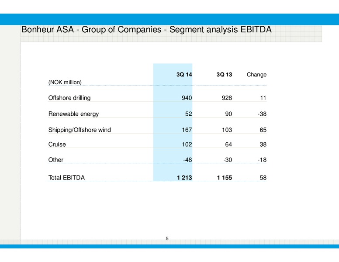The height and width of the screenshot is (262, 339).
Task: Click Cruise row change value 38
Action: [x=263, y=145]
